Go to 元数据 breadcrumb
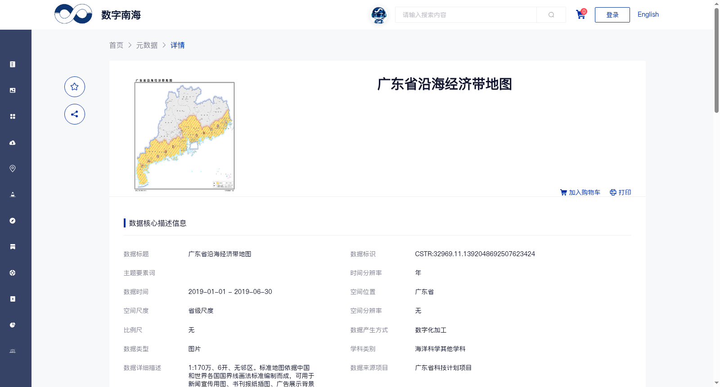This screenshot has height=387, width=720. 147,45
